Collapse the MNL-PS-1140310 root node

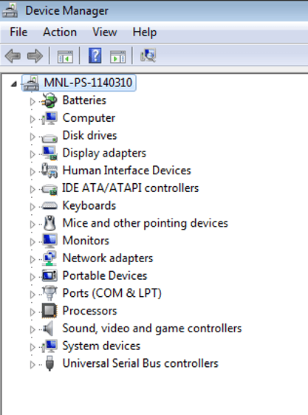(x=14, y=84)
